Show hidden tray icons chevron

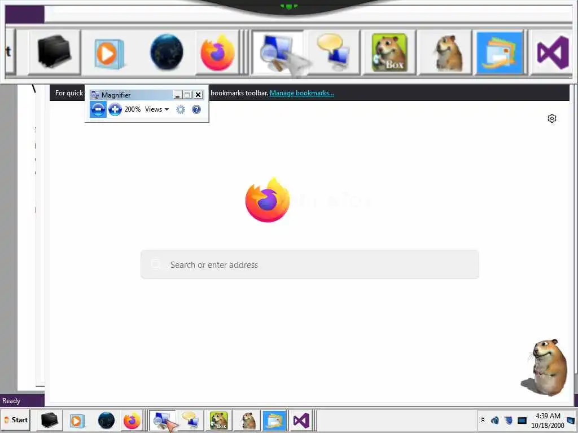[x=483, y=420]
